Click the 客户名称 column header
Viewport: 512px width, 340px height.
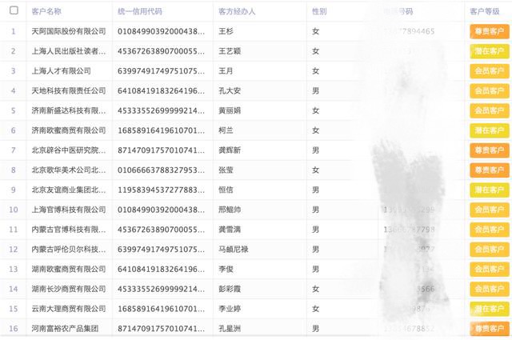[x=46, y=11]
